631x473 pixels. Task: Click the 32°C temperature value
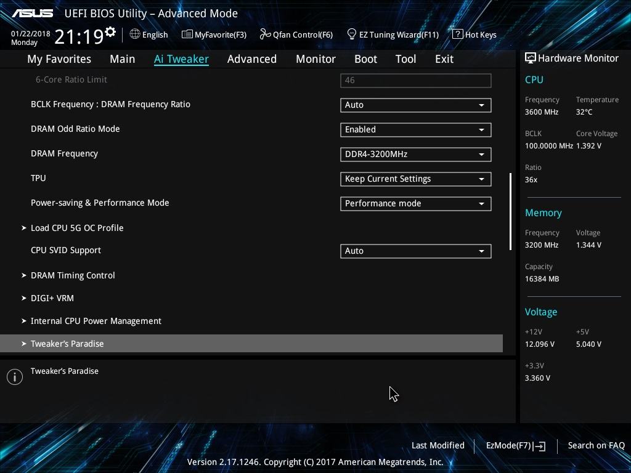[x=584, y=112]
